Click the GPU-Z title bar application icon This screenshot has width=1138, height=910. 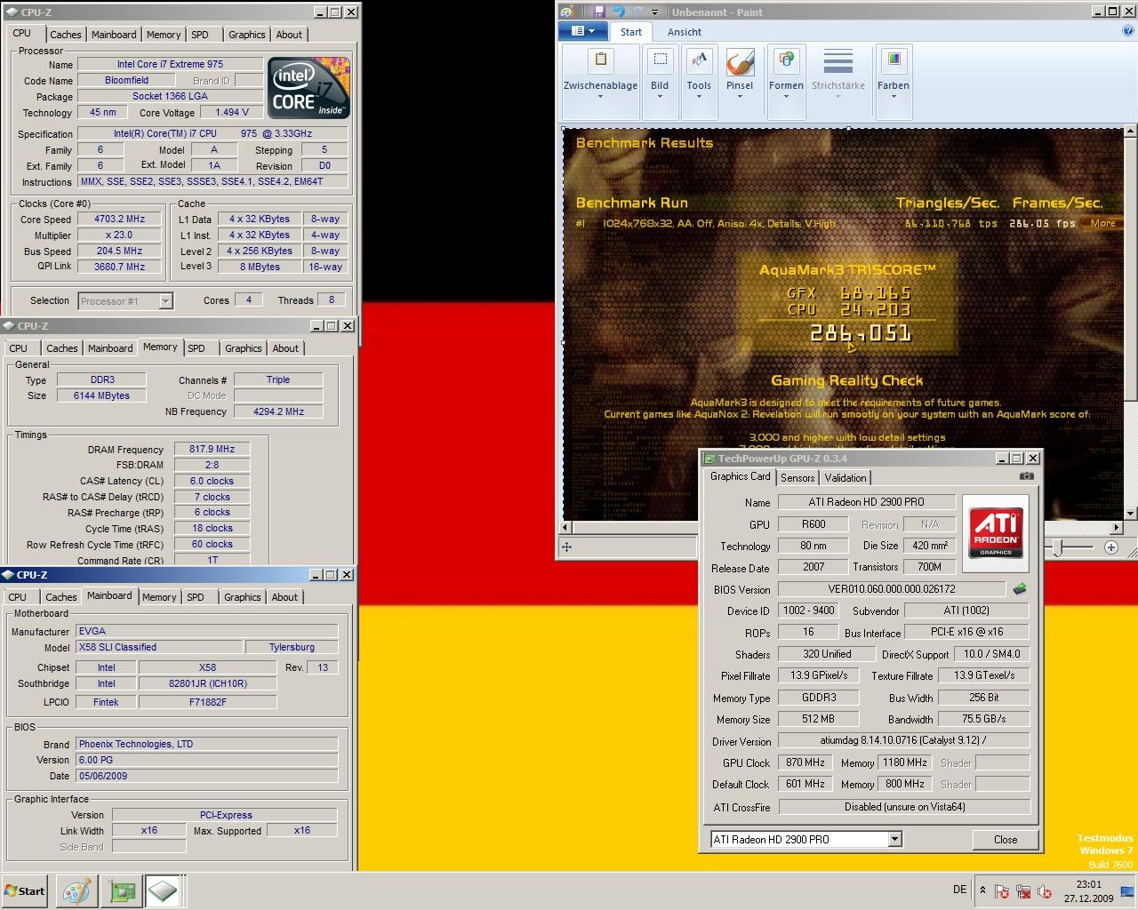[x=709, y=459]
